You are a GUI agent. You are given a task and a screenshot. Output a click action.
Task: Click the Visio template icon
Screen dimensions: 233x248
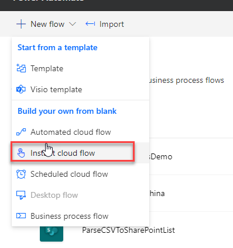pyautogui.click(x=21, y=89)
